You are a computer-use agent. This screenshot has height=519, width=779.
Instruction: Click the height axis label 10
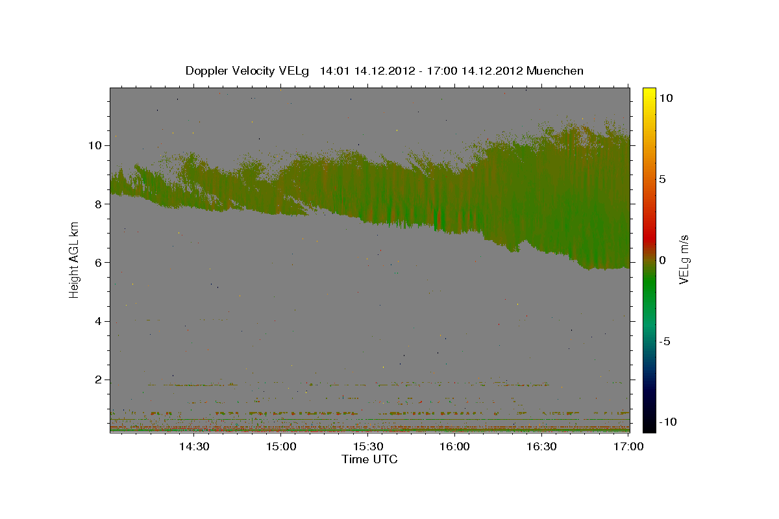(95, 145)
